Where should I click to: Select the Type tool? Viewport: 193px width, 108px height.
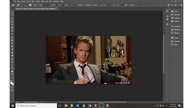click(x=12, y=62)
